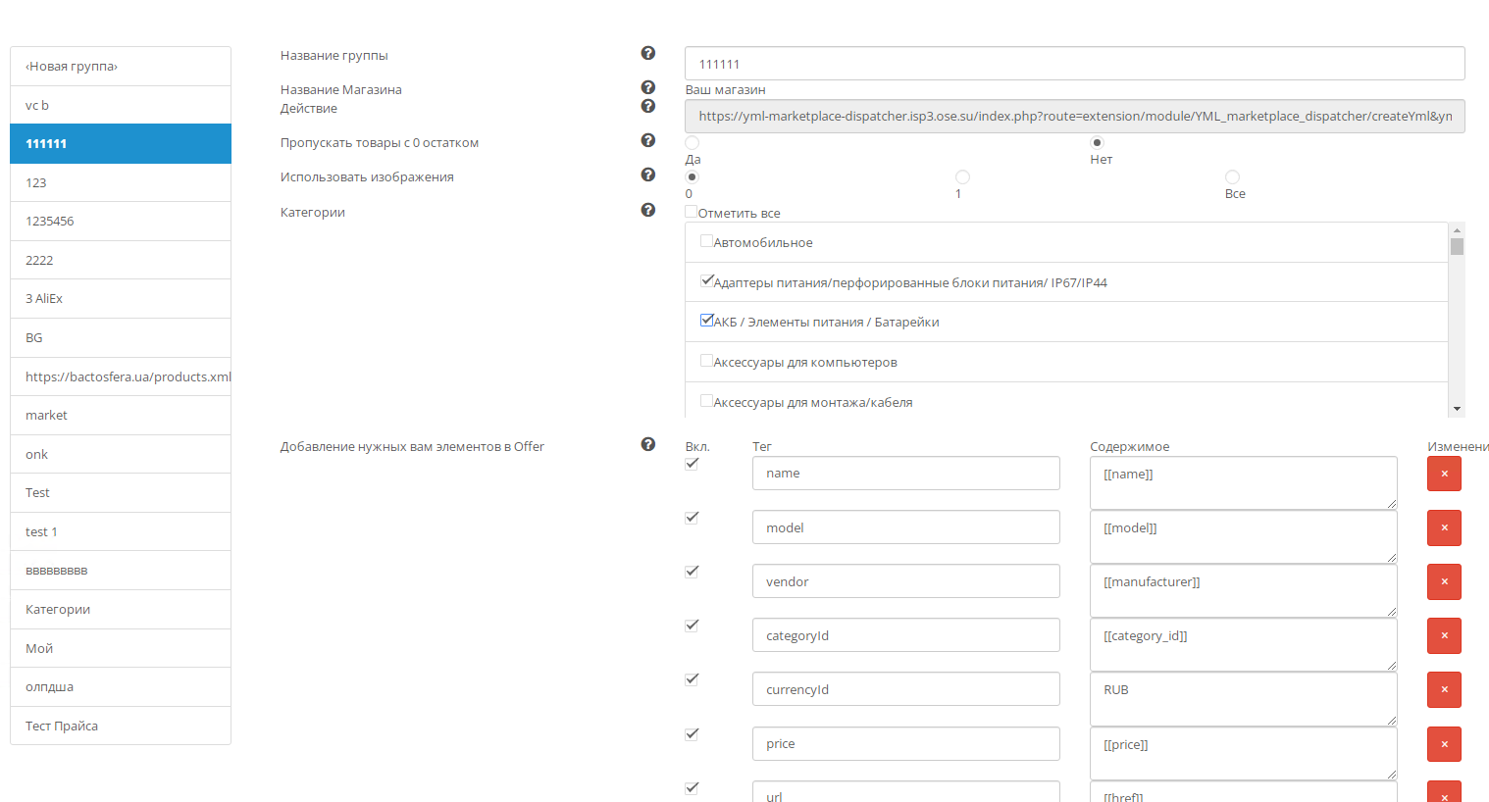Open help for Название Магазина
Screen dimensions: 1489x802
648,87
